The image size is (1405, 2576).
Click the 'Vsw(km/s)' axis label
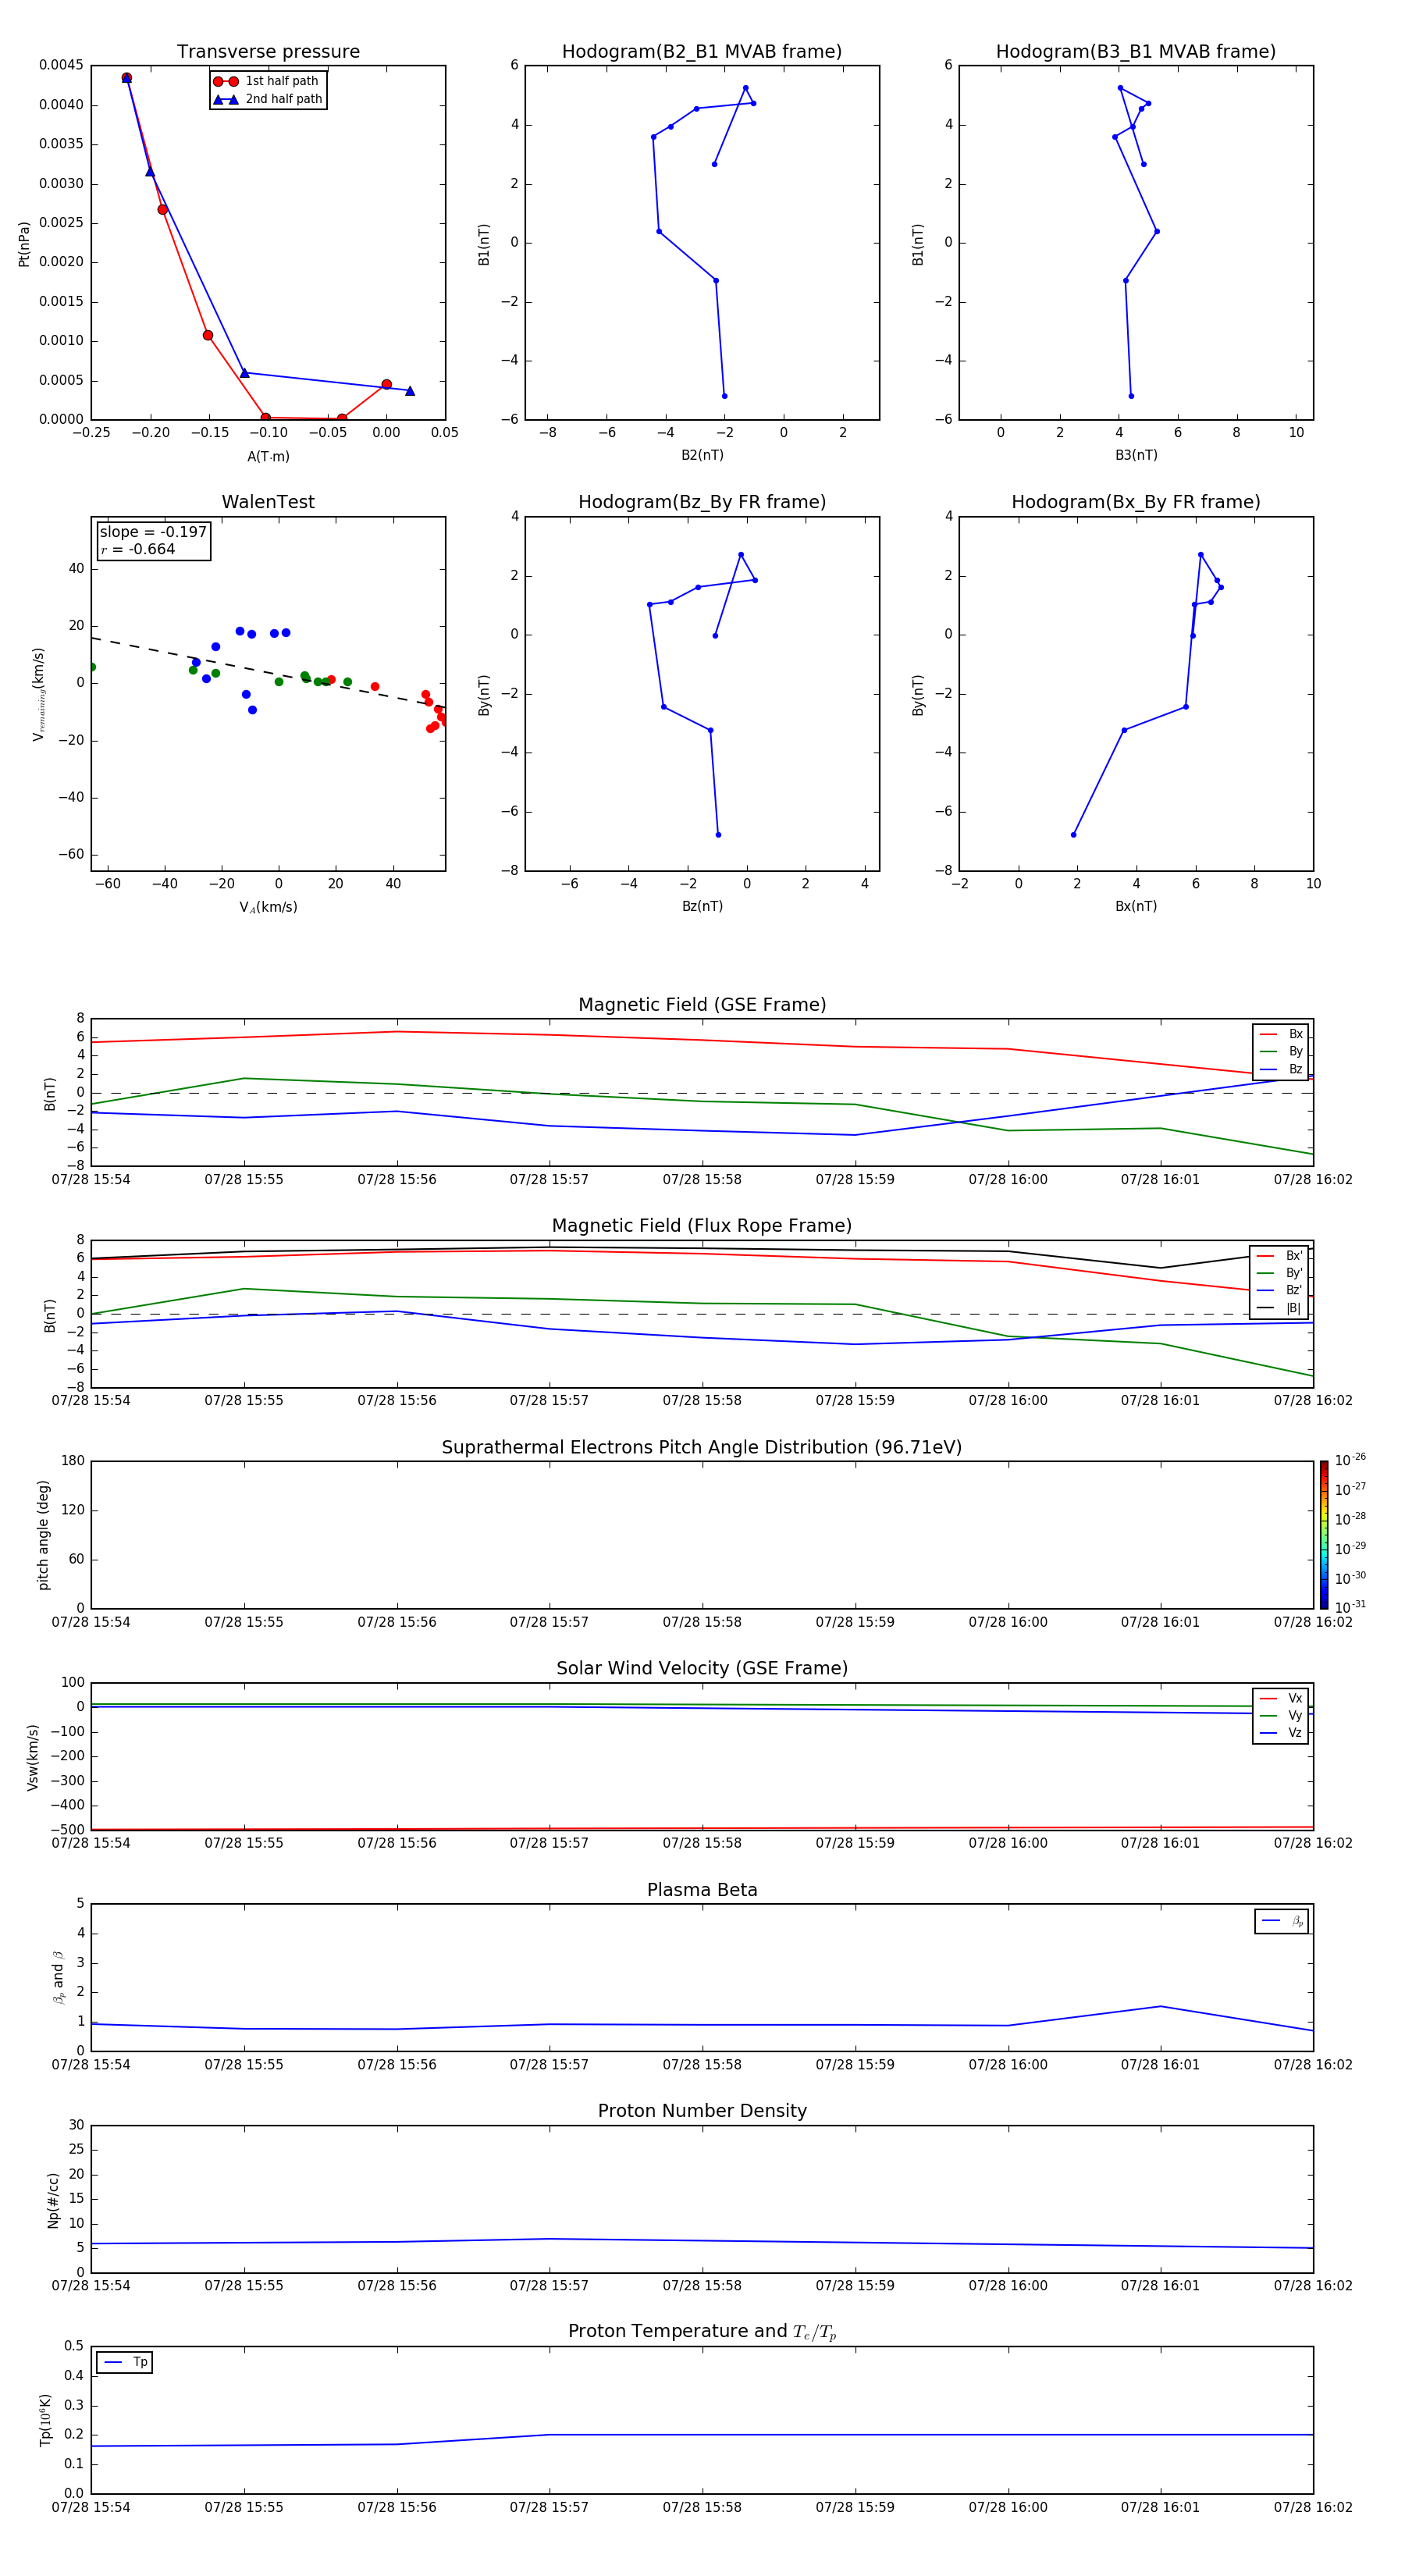pyautogui.click(x=33, y=1756)
